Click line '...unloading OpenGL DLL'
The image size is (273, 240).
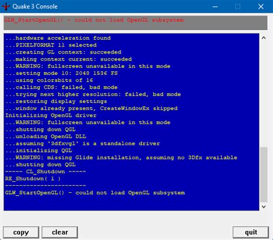(45, 136)
